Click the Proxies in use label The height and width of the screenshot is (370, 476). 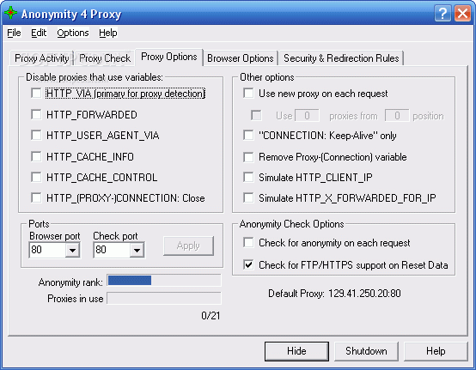click(x=76, y=299)
